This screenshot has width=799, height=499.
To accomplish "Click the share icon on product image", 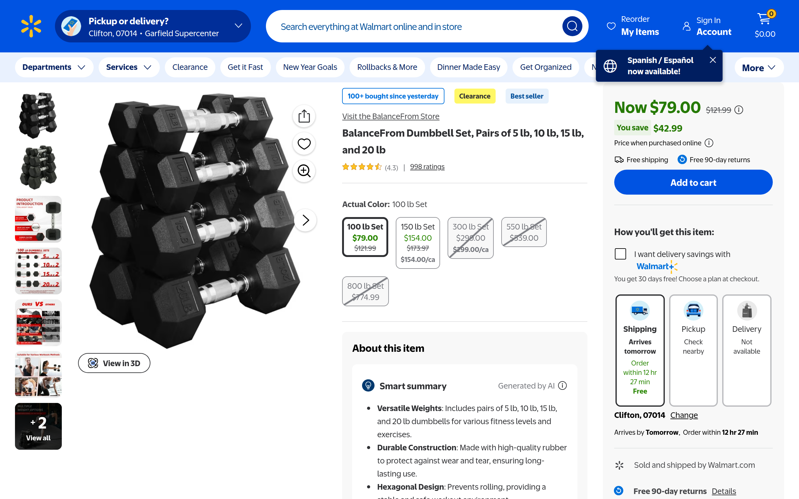I will (x=304, y=116).
